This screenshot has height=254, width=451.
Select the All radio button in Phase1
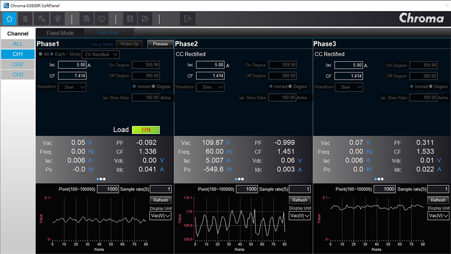pos(41,54)
